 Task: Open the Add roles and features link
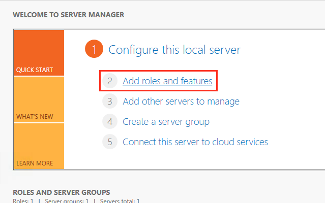coord(167,81)
